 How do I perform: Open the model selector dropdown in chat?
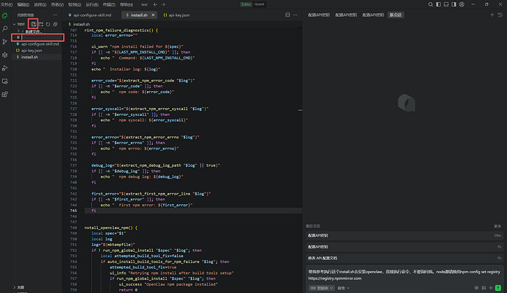tap(343, 288)
